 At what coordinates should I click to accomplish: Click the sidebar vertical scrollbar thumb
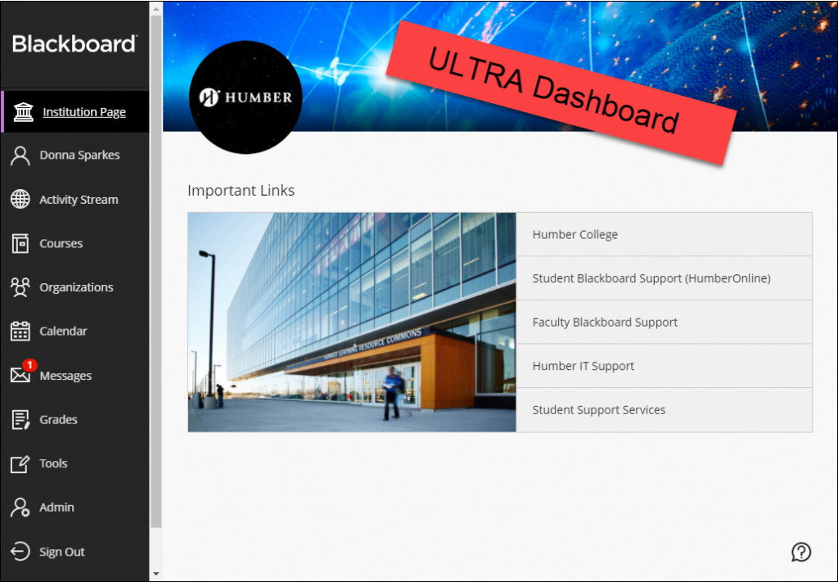[156, 272]
